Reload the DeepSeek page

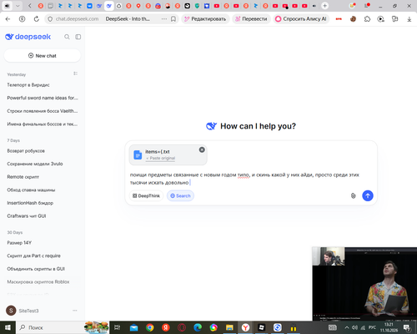point(37,19)
